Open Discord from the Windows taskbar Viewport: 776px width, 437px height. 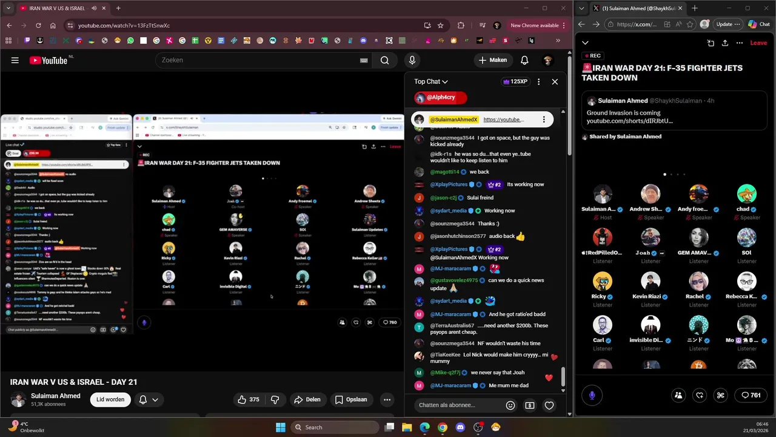(x=460, y=427)
